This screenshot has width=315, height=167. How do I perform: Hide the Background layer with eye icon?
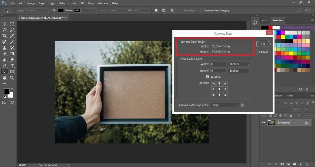[x=264, y=122]
